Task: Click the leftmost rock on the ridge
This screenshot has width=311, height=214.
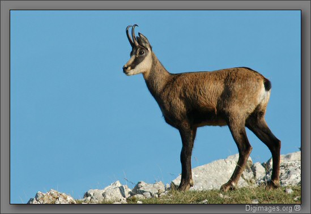Action: coord(52,197)
